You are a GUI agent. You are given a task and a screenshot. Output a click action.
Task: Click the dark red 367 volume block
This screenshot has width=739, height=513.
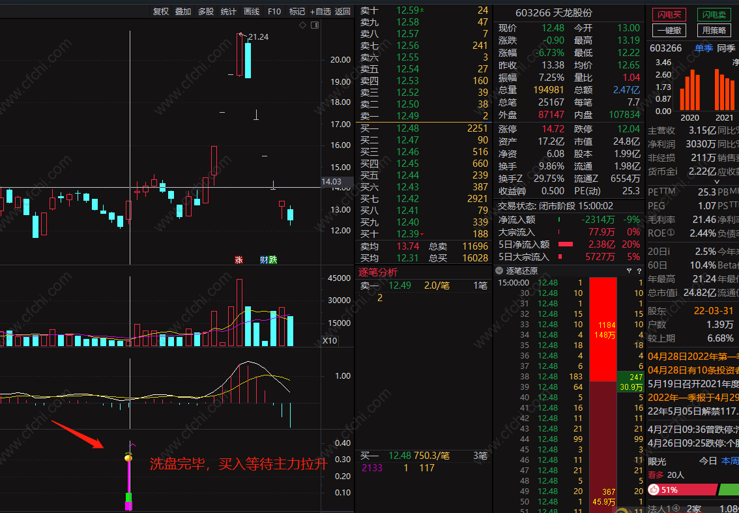tap(603, 447)
